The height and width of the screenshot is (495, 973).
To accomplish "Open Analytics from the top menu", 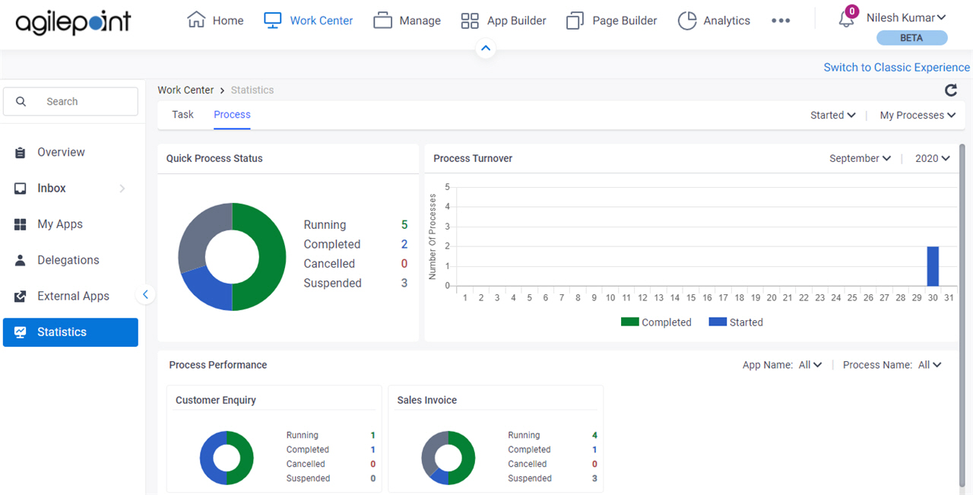I will [x=727, y=21].
